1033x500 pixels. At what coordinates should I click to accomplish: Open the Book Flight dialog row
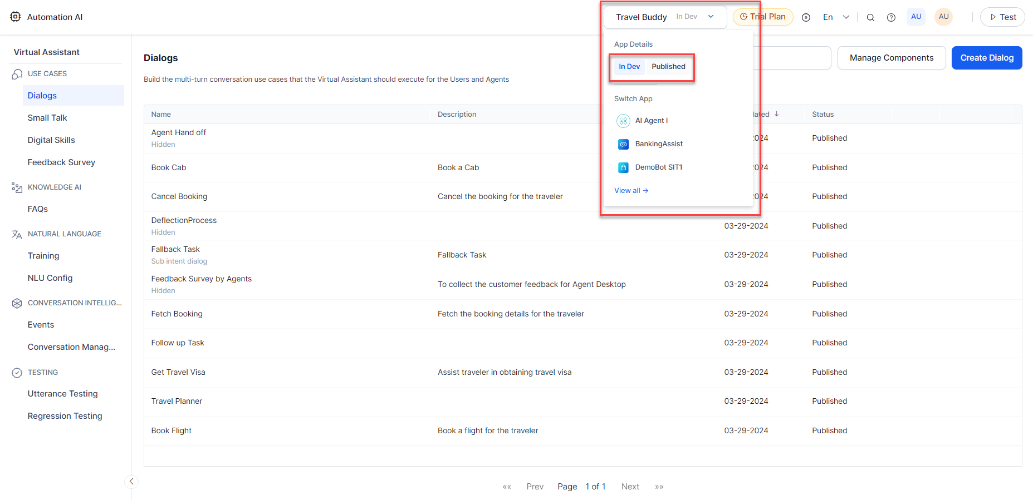pos(172,430)
